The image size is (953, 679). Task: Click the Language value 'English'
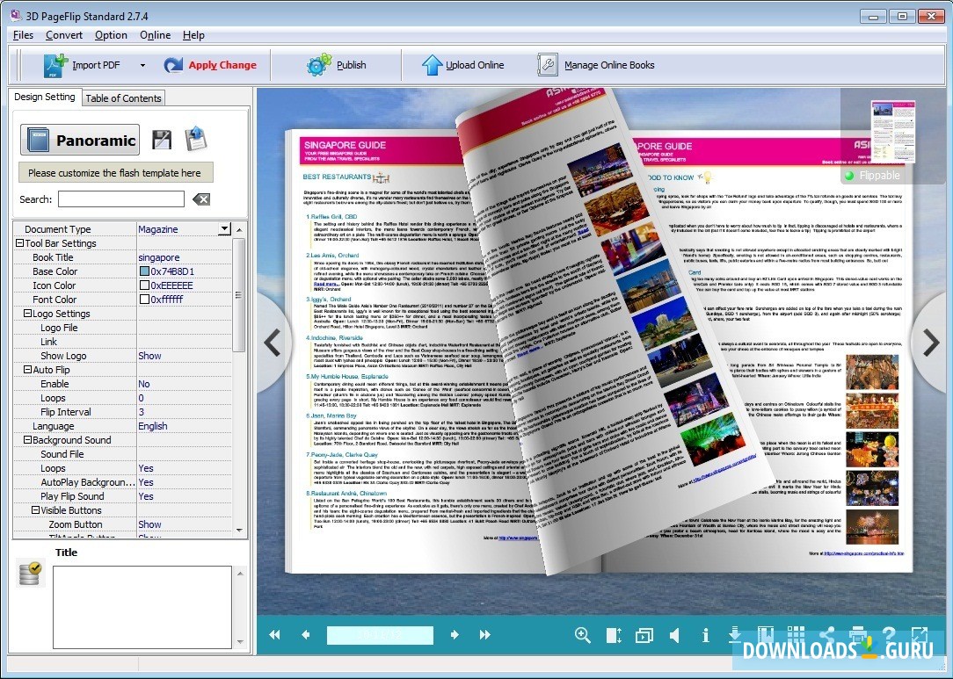click(153, 426)
